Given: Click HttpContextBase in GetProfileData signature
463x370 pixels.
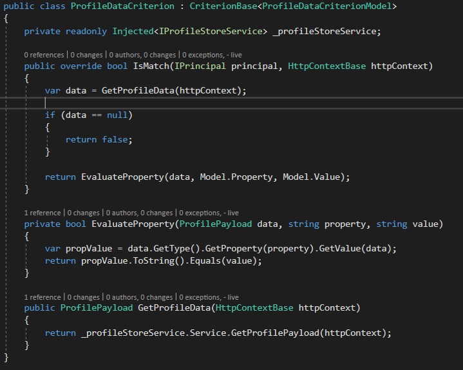Looking at the screenshot, I should coord(254,308).
